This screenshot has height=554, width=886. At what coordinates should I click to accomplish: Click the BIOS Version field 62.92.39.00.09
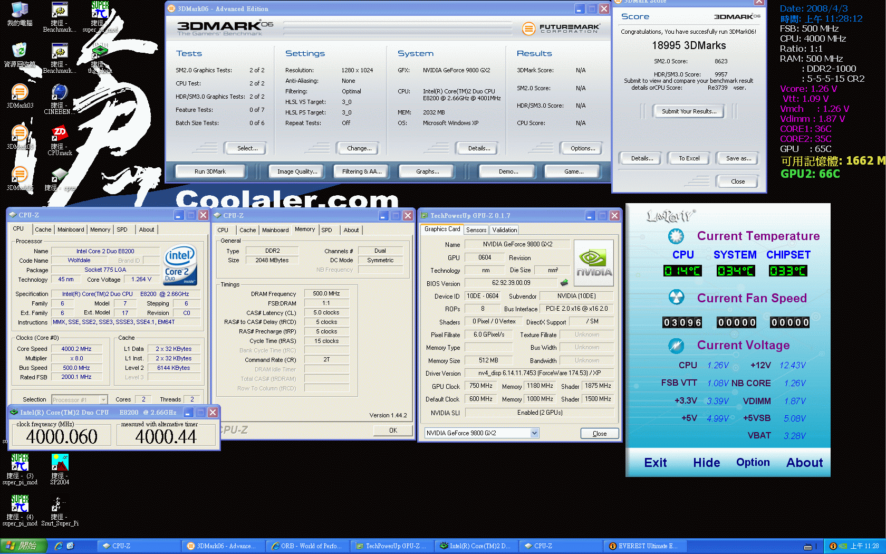coord(511,283)
